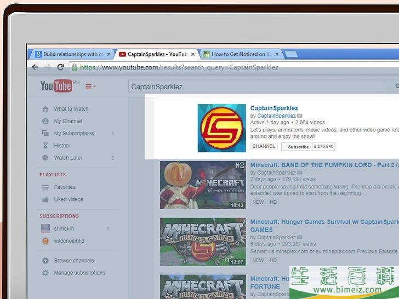Click 'Active 1 day ago • 2,064 videos' text
The image size is (399, 299).
(288, 122)
